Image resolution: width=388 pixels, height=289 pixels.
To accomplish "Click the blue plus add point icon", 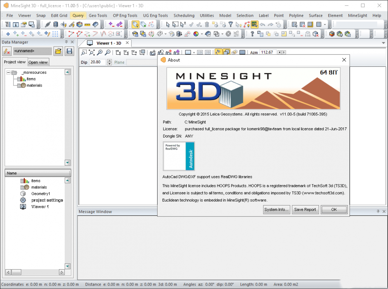I will click(x=8, y=34).
